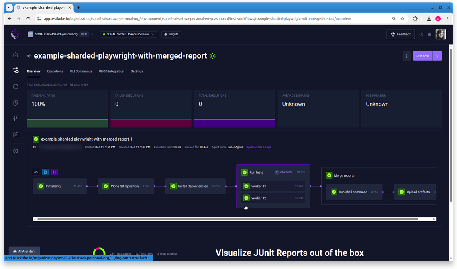Select the example-sharded-playwright browser tab

pyautogui.click(x=43, y=8)
